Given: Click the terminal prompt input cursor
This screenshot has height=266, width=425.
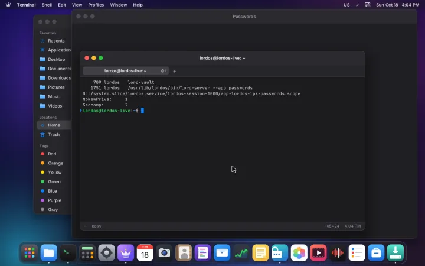Looking at the screenshot, I should click(x=142, y=111).
